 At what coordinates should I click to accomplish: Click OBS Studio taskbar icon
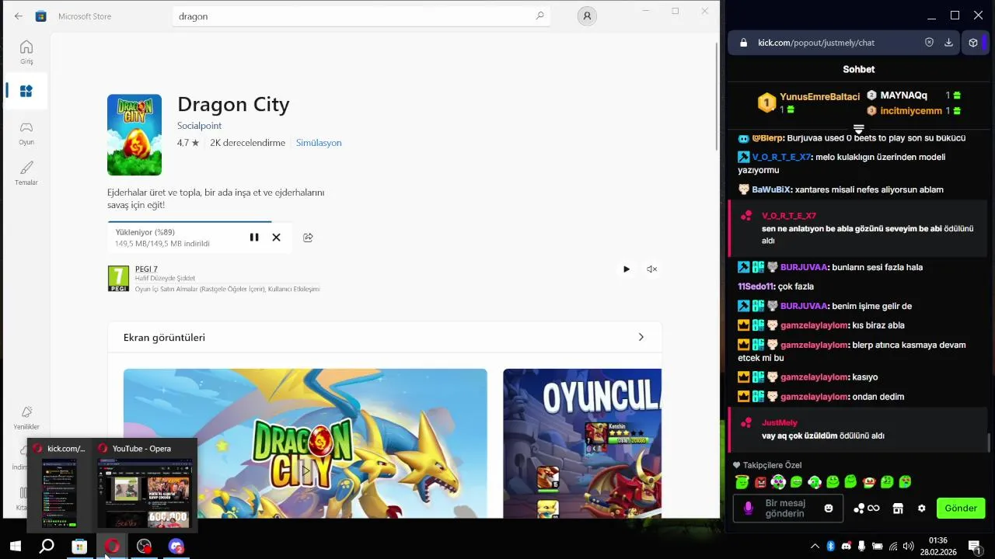(x=144, y=547)
